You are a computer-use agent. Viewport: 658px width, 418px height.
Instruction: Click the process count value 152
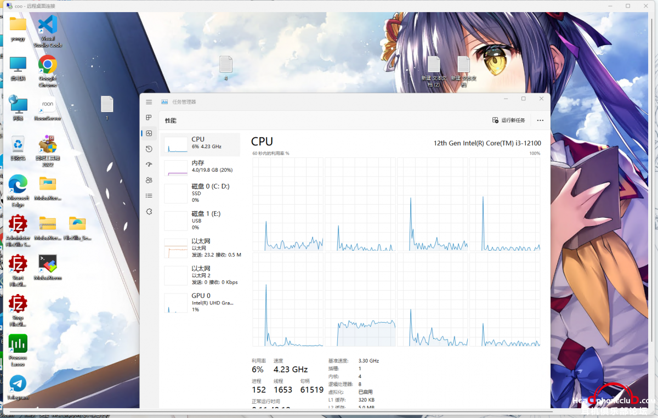point(259,389)
